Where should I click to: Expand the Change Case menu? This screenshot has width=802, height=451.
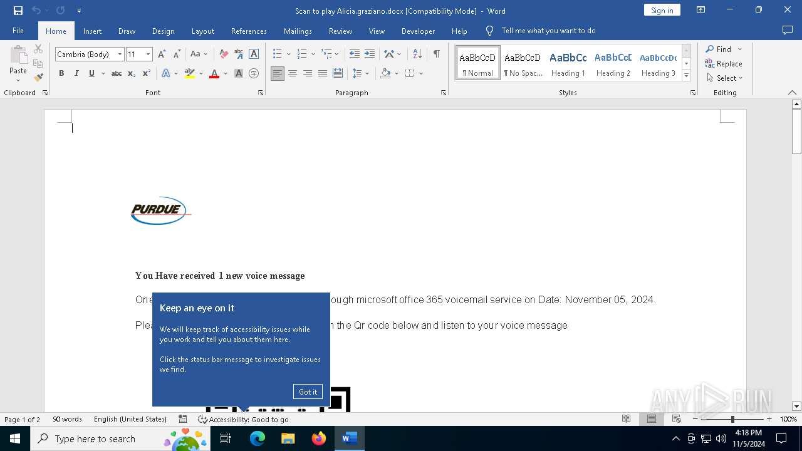coord(199,54)
